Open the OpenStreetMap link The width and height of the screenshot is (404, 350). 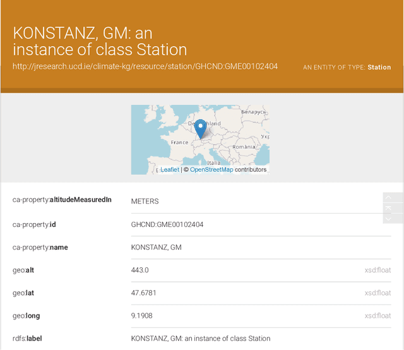click(x=211, y=169)
